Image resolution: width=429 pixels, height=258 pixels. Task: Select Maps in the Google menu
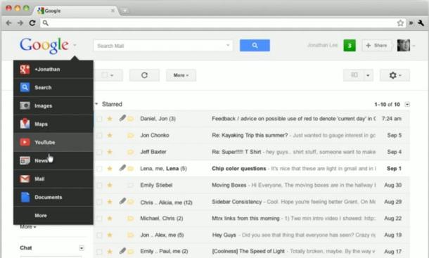click(x=53, y=124)
